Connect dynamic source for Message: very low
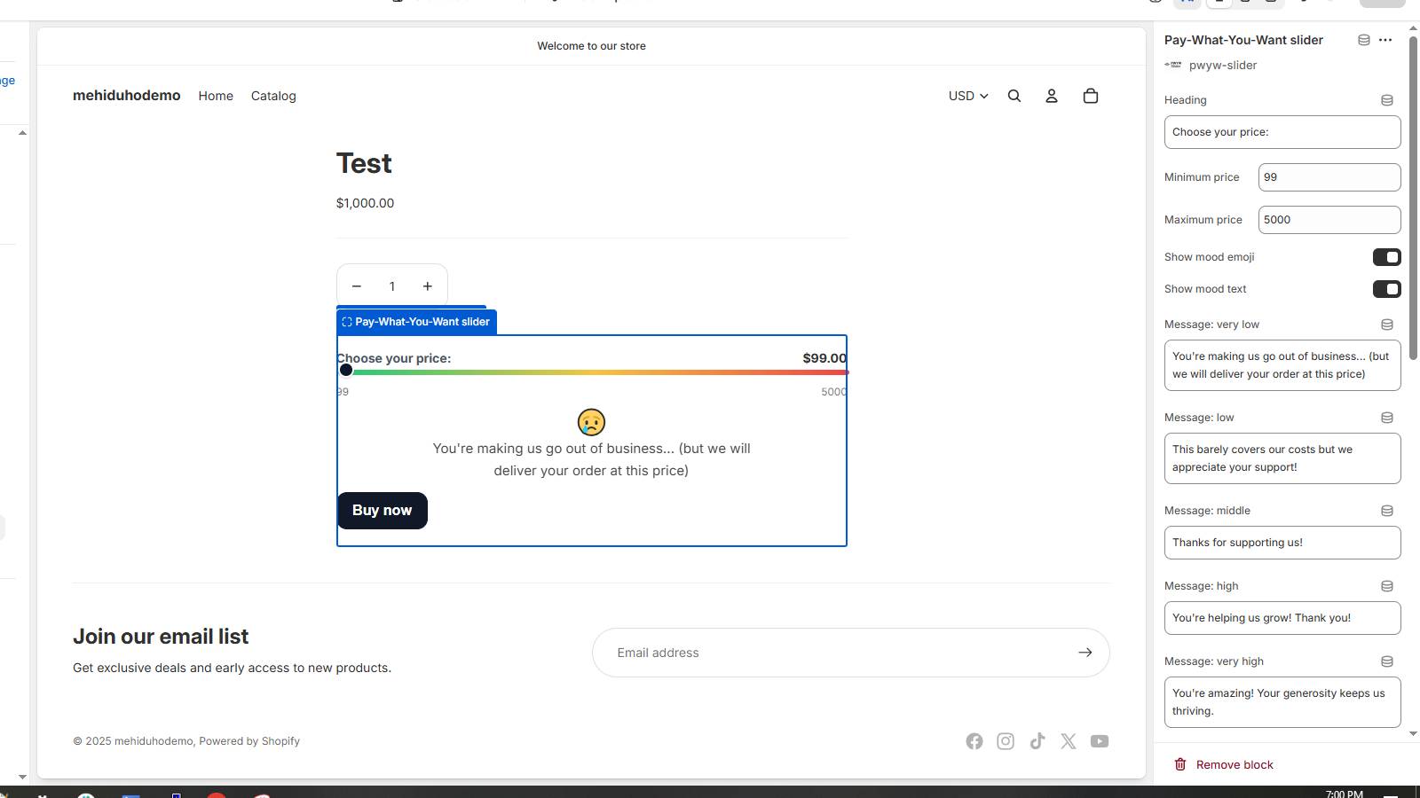Screen dimensions: 1420x798 tap(1387, 325)
